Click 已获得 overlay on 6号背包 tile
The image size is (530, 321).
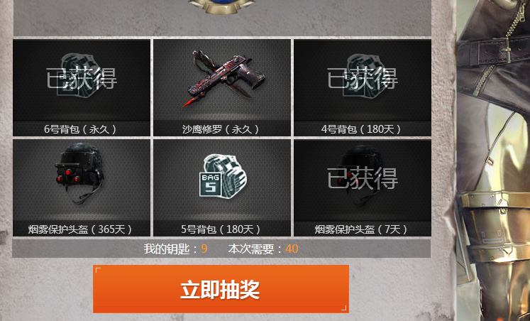click(82, 78)
